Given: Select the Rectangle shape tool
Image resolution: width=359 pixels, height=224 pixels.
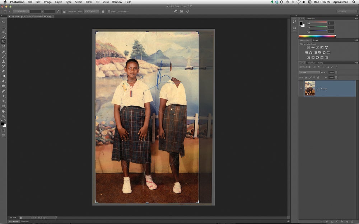Looking at the screenshot, I should pos(3,106).
